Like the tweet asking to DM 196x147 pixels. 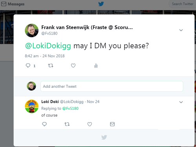pos(73,65)
